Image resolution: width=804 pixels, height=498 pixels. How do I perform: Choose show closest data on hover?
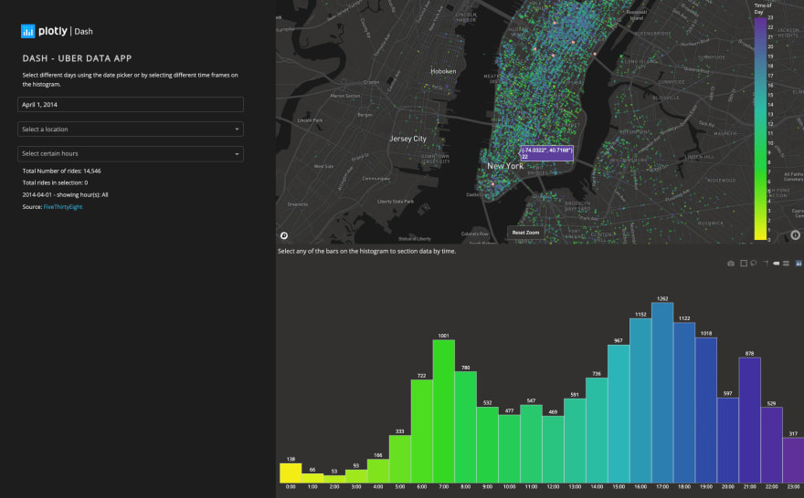coord(777,263)
